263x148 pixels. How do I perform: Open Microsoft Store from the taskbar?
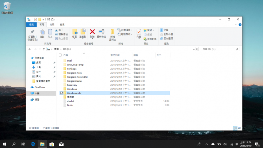pos(52,144)
